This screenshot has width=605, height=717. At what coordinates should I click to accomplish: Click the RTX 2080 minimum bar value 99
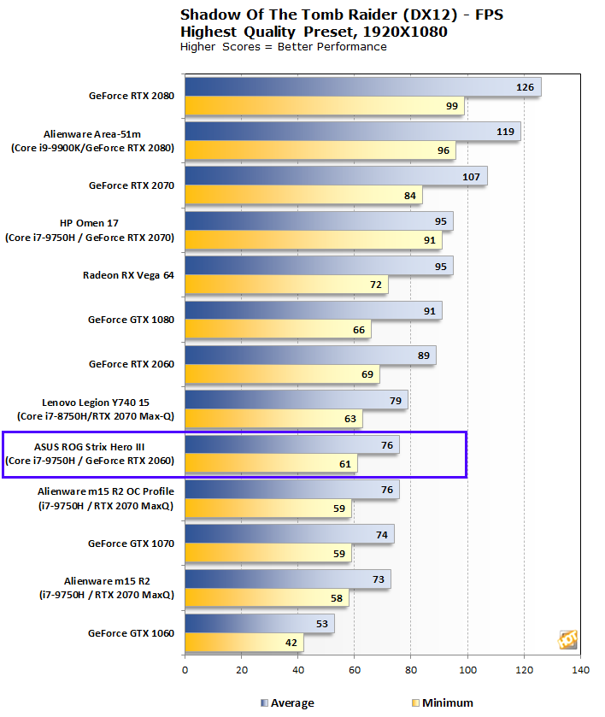click(452, 106)
